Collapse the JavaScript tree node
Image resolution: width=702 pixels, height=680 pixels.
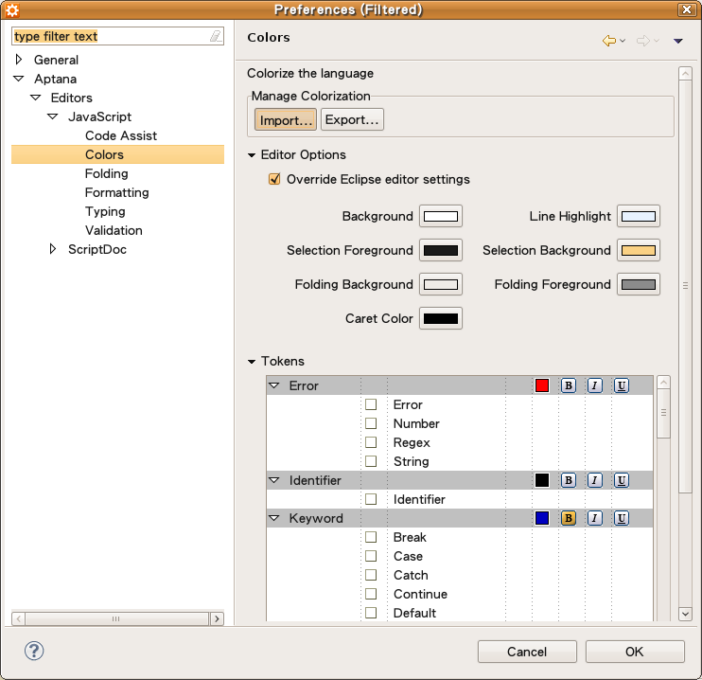(x=53, y=116)
